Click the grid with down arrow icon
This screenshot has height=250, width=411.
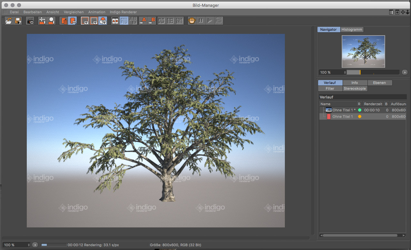[x=42, y=21]
